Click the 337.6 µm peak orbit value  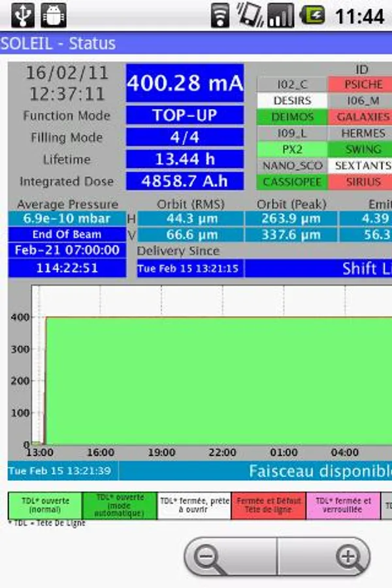291,235
